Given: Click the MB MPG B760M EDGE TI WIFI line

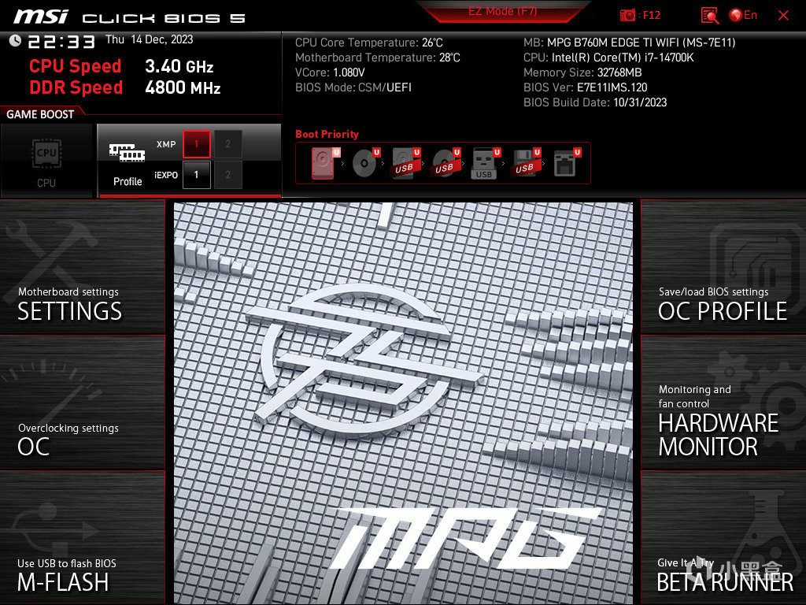Looking at the screenshot, I should click(x=629, y=43).
